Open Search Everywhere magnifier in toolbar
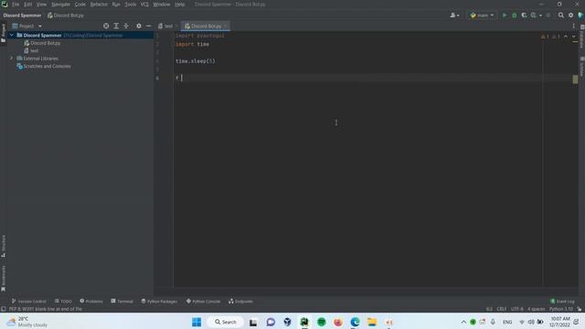 click(560, 16)
